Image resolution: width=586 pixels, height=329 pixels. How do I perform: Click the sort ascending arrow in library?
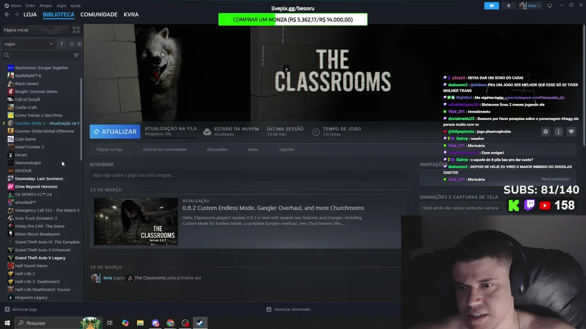(x=61, y=44)
